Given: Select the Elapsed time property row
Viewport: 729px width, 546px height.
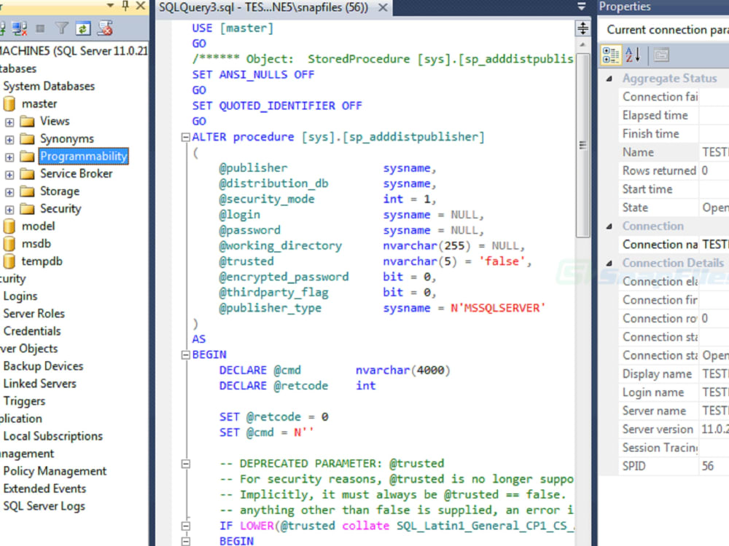Looking at the screenshot, I should tap(674, 116).
